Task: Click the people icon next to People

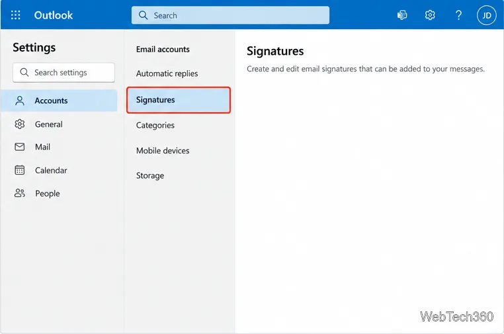Action: (20, 193)
